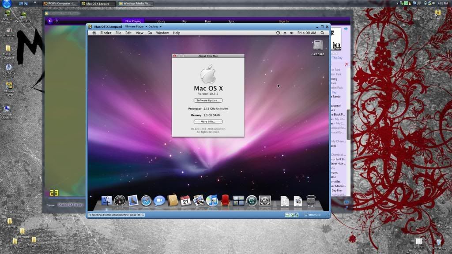The height and width of the screenshot is (254, 452).
Task: Open the Window menu in Mac menu bar
Action: [162, 33]
